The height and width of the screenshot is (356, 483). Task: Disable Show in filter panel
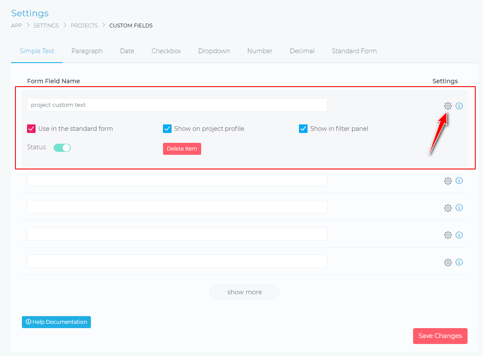(303, 128)
